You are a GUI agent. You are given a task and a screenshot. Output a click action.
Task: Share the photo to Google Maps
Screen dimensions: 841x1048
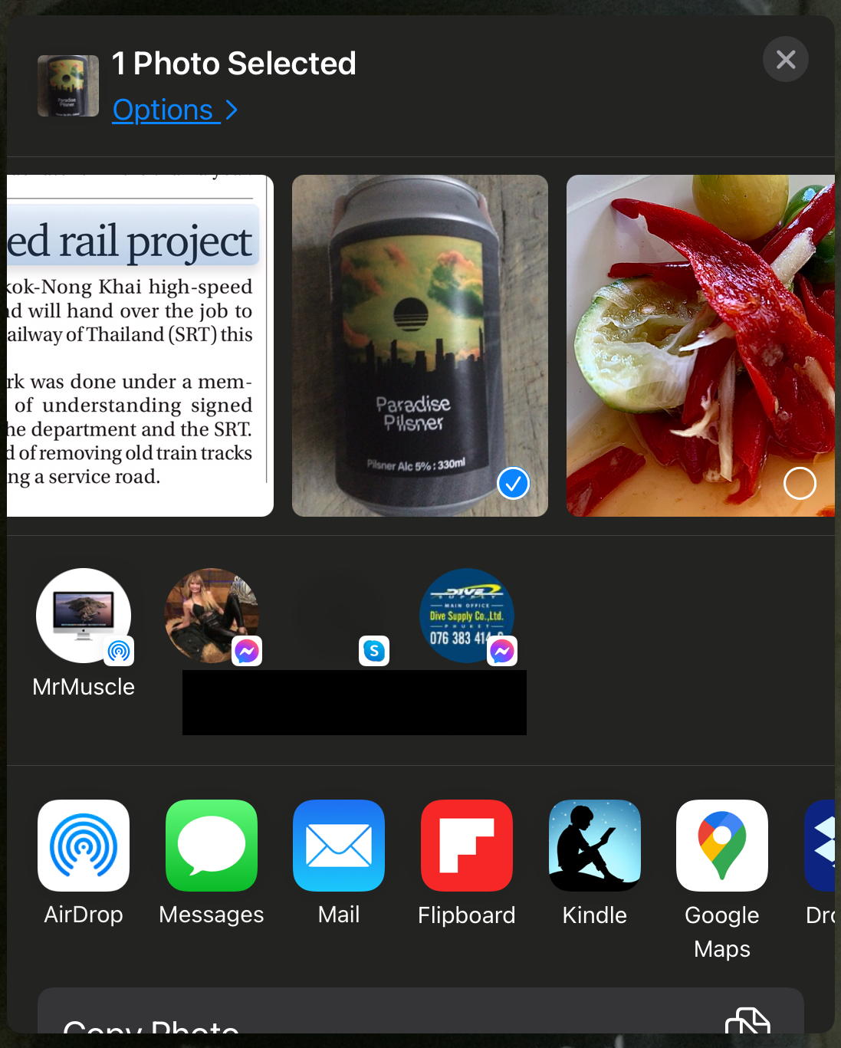click(722, 846)
